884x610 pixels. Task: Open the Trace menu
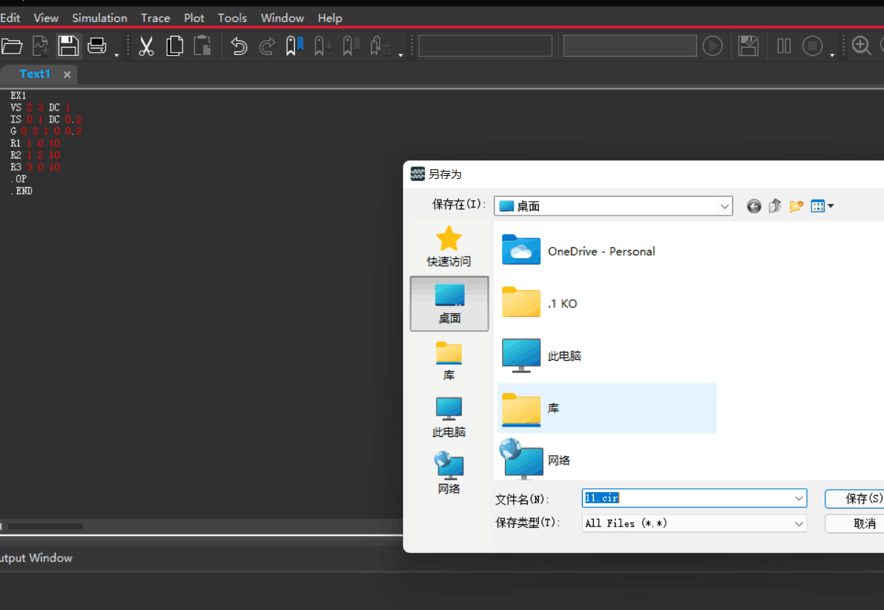click(155, 18)
